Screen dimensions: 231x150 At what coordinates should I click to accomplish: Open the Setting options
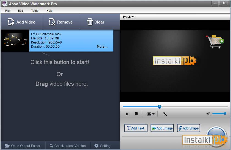(102, 146)
